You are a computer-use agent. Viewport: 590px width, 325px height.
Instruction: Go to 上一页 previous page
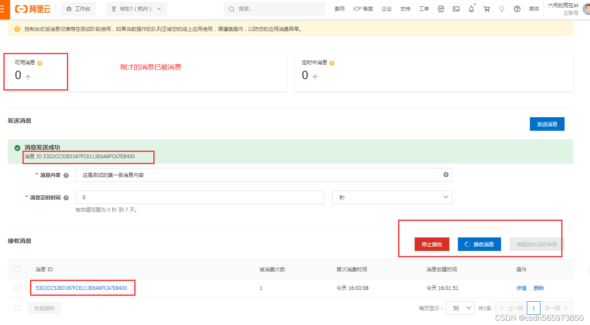(x=512, y=308)
